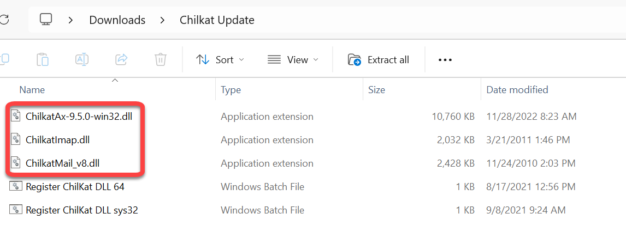This screenshot has height=244, width=626.
Task: Click the Extract all archive icon
Action: (x=355, y=60)
